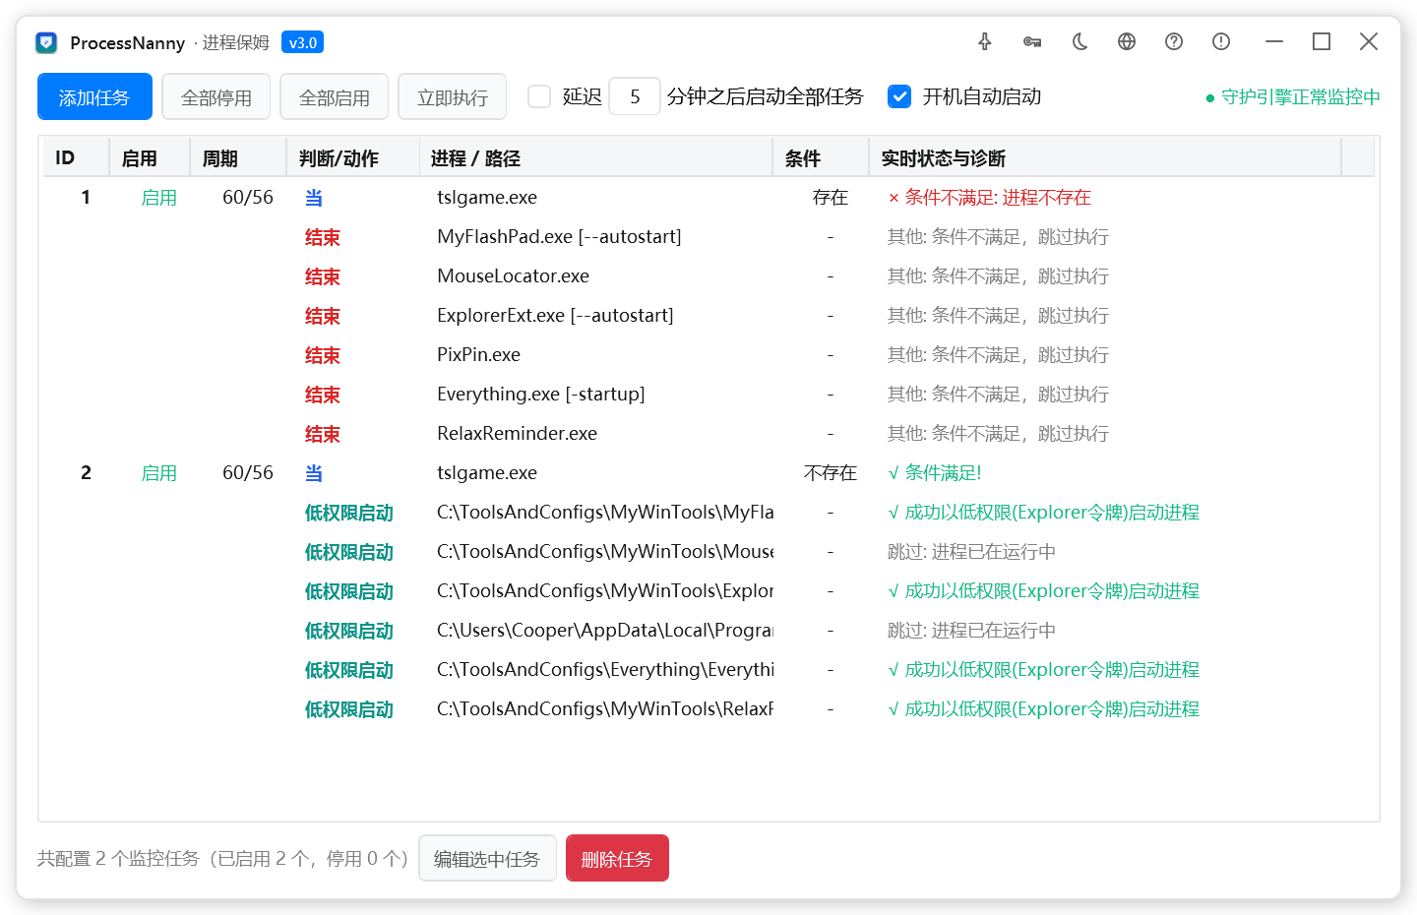
Task: Stop all tasks with 全部停用
Action: (x=216, y=96)
